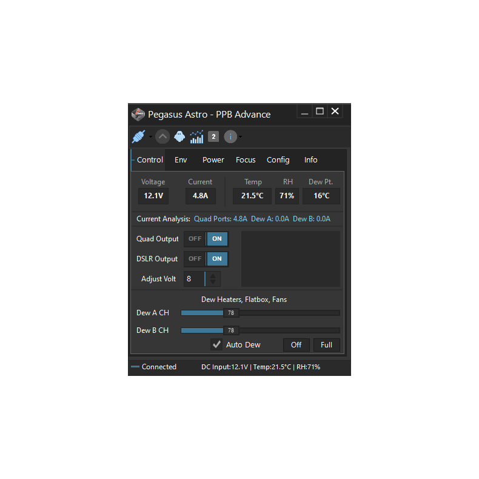Expand dropdown arrow beside the plug icon
Screen dimensions: 479x479
coord(150,137)
